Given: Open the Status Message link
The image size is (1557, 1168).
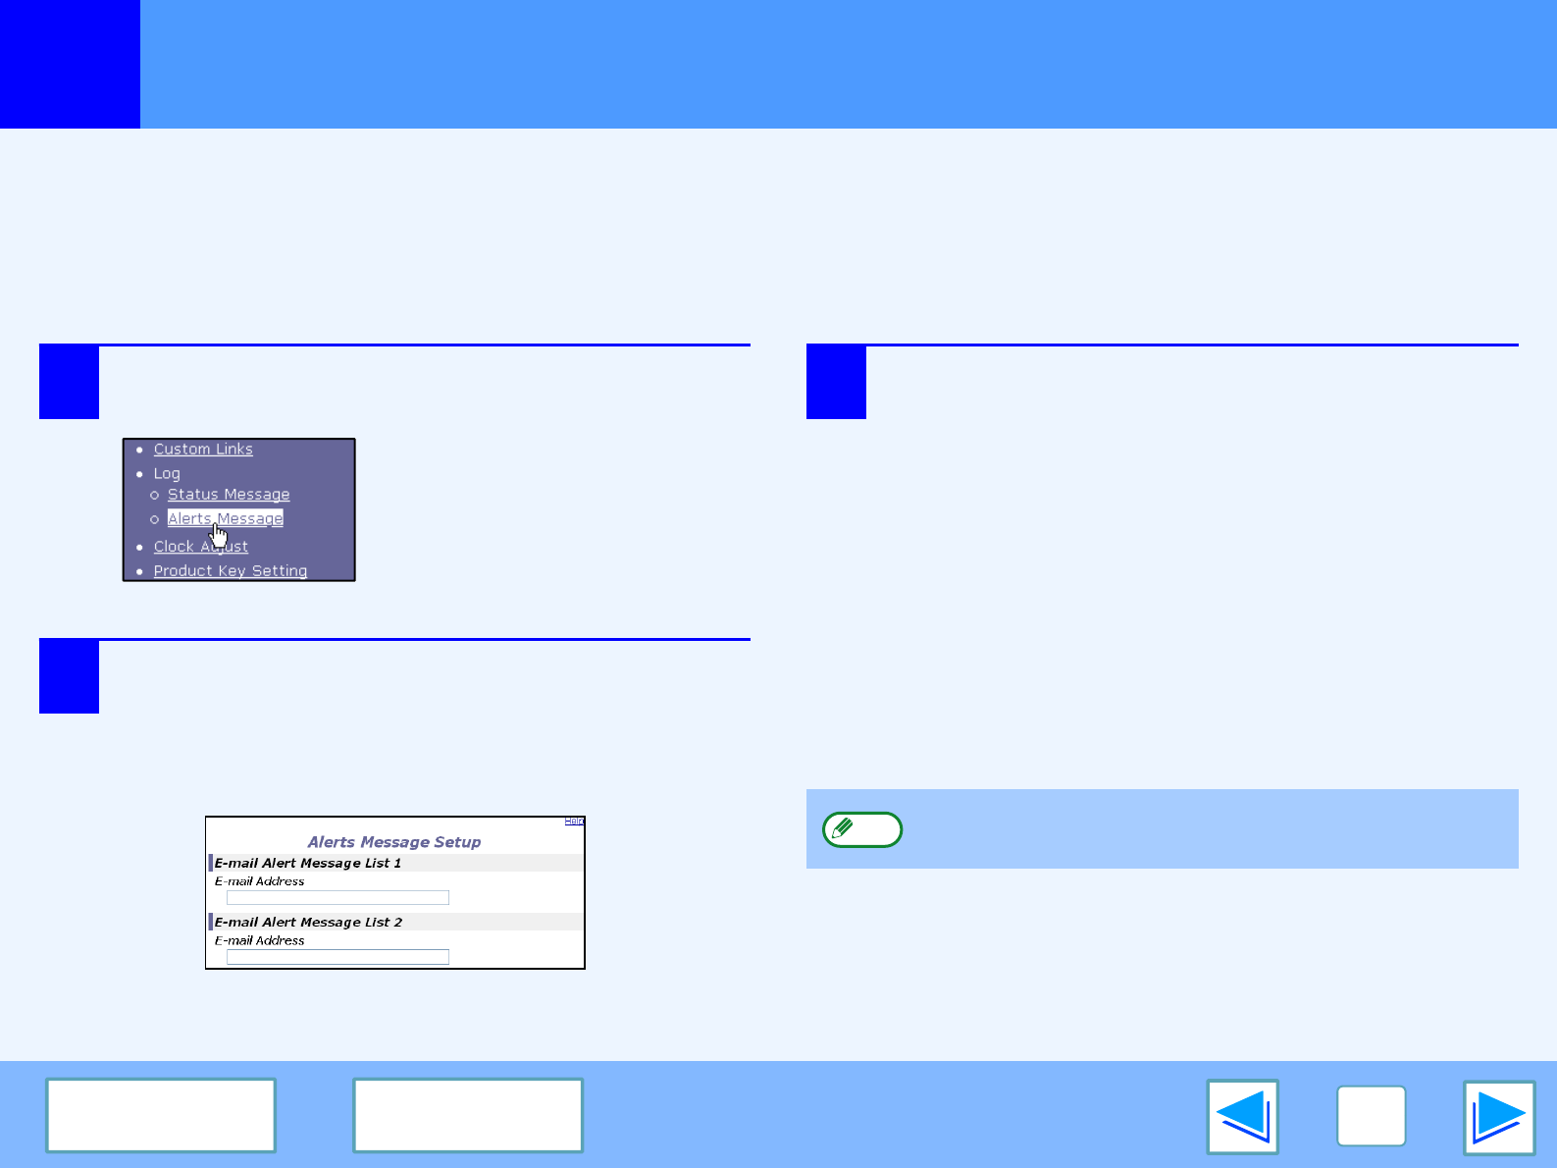Looking at the screenshot, I should click(229, 495).
